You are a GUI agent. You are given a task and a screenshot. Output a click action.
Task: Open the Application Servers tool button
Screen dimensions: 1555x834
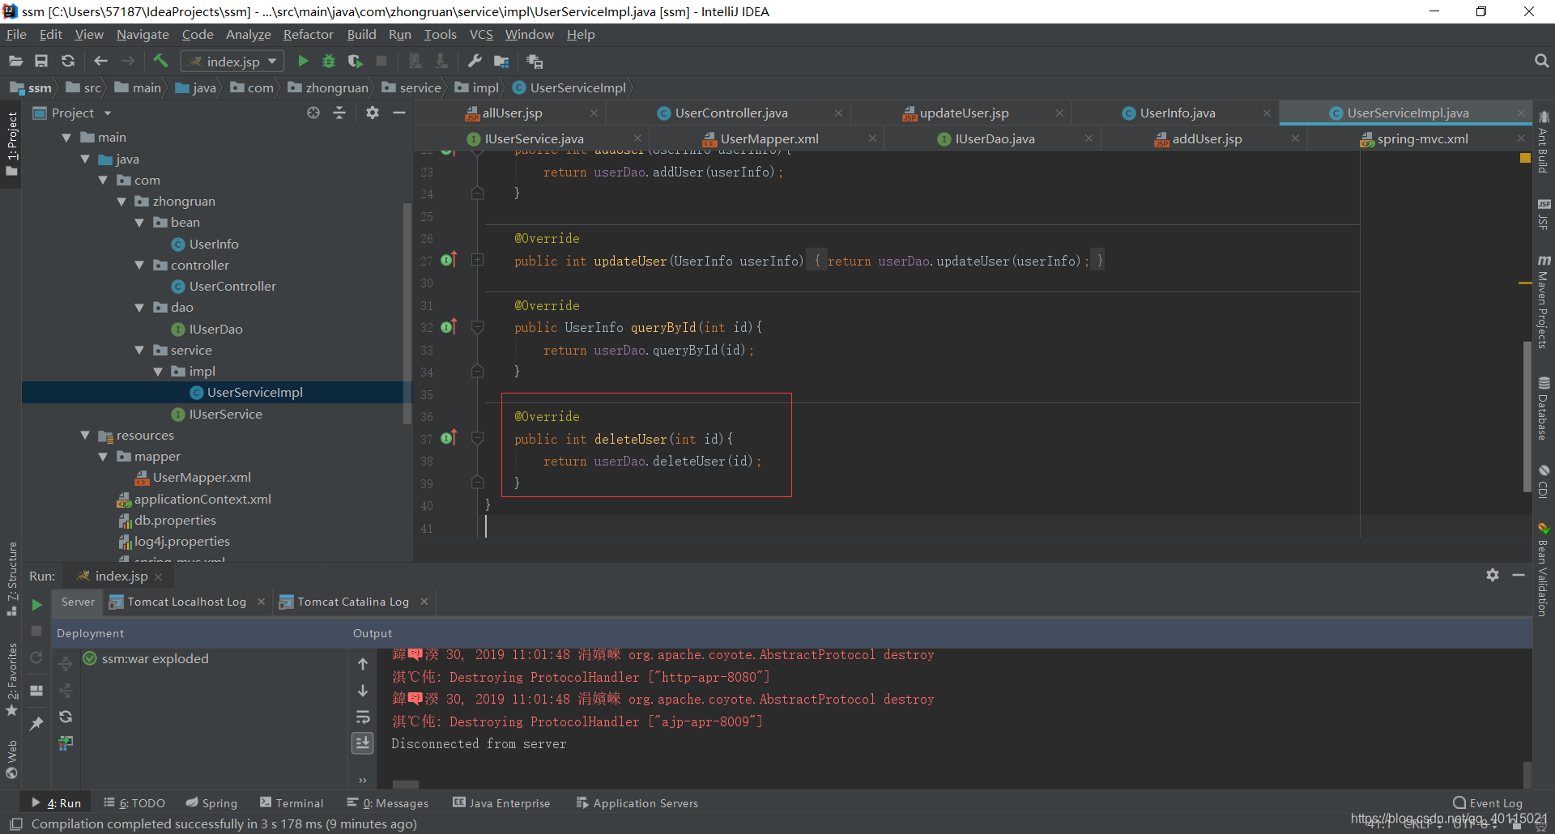coord(637,803)
